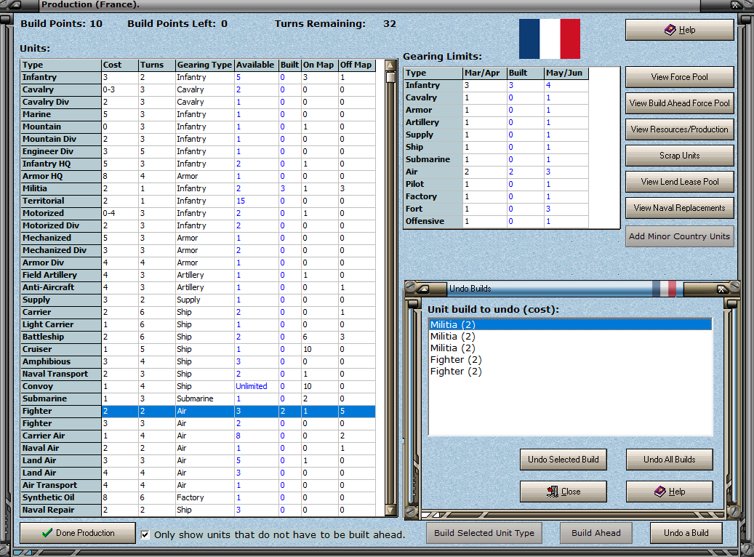
Task: Open the View Force Pool screen
Action: click(679, 77)
